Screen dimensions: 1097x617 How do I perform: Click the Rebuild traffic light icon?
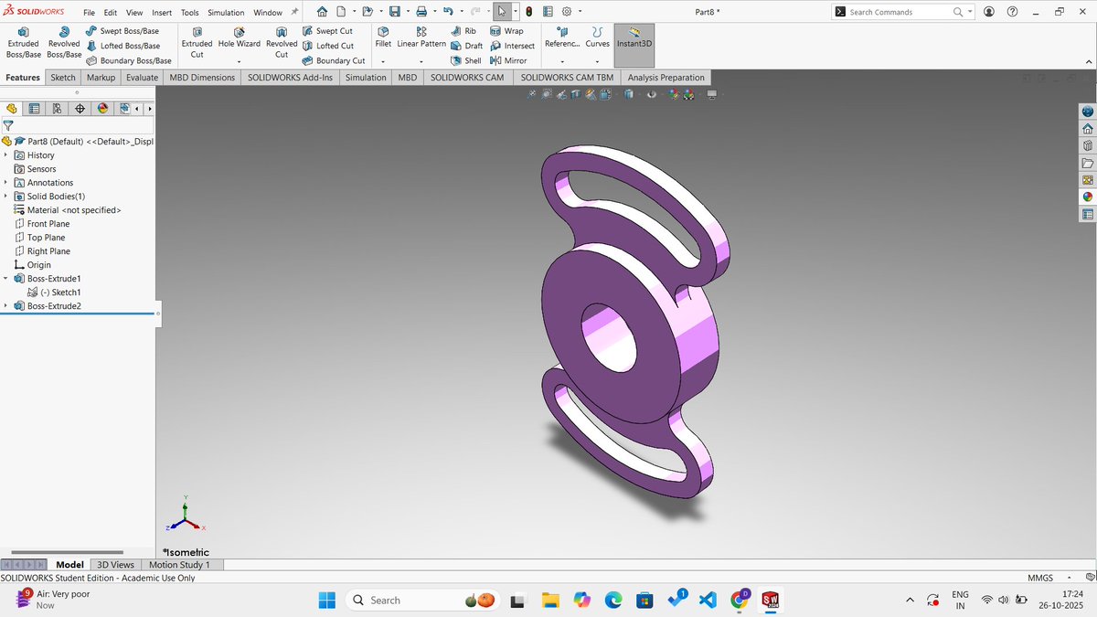528,12
